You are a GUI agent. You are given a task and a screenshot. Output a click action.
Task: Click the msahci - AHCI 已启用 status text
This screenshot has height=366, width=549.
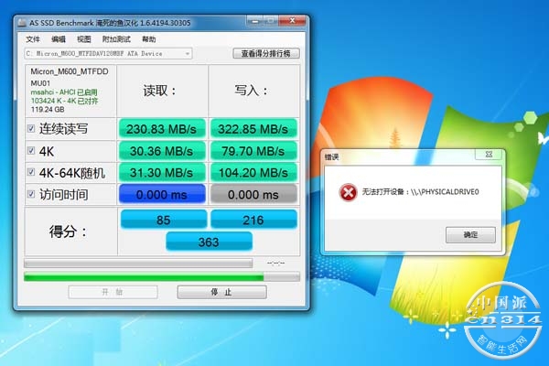coord(64,92)
